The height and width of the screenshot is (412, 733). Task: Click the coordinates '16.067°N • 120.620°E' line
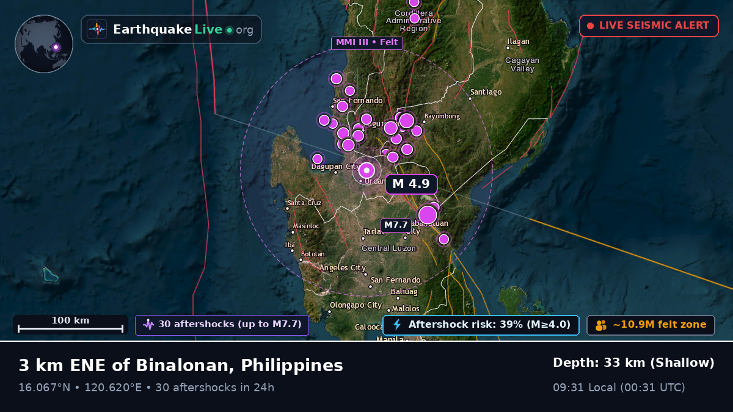81,388
